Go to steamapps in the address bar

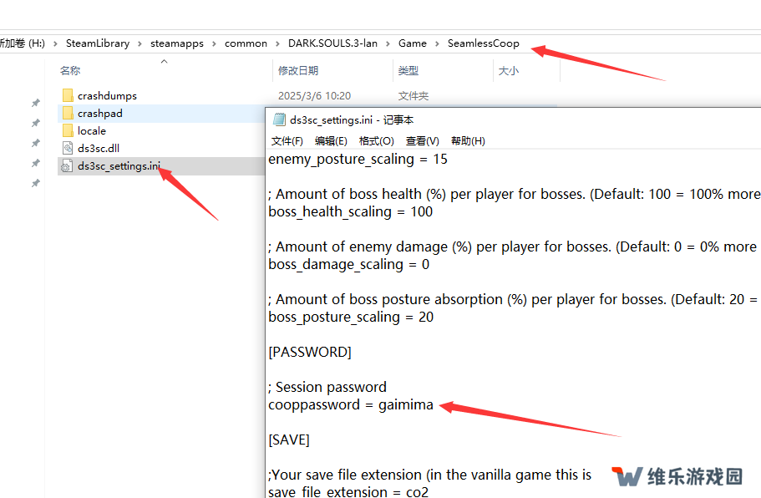tap(176, 43)
